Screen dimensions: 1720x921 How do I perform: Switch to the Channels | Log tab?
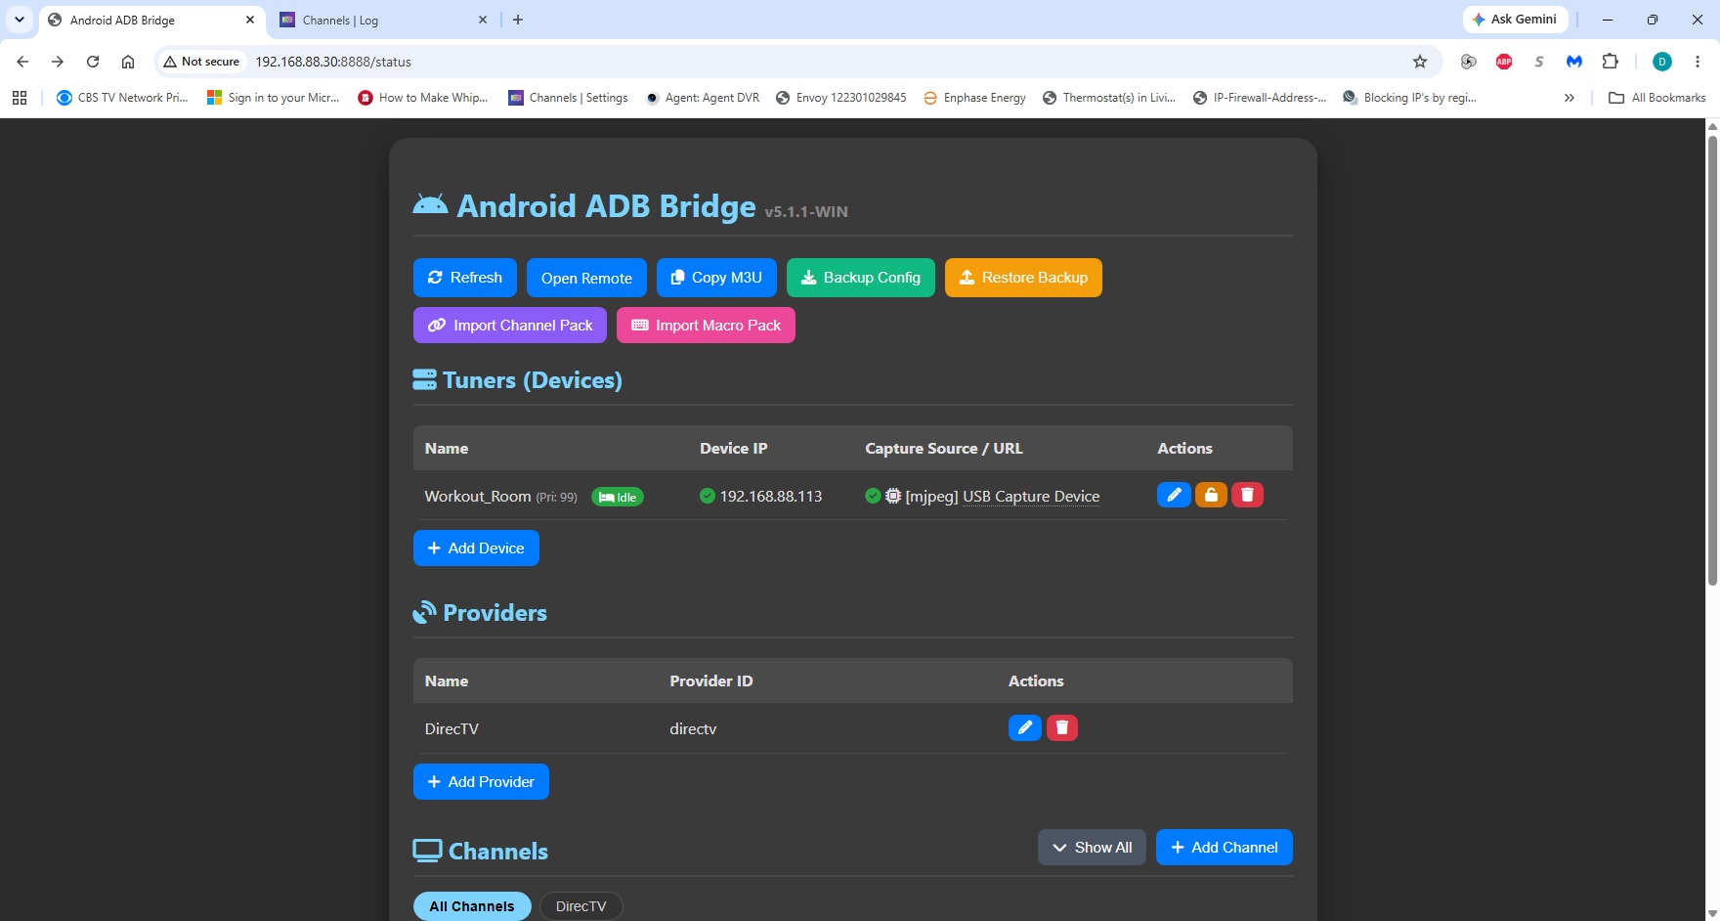[x=383, y=20]
